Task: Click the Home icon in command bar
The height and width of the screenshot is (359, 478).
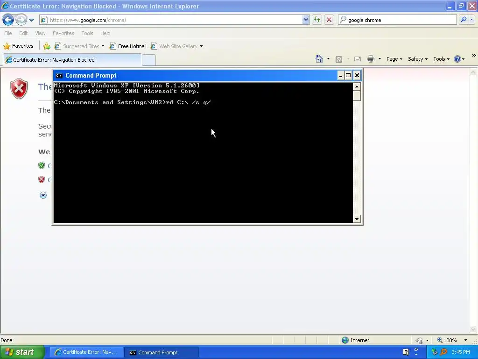Action: click(x=319, y=59)
